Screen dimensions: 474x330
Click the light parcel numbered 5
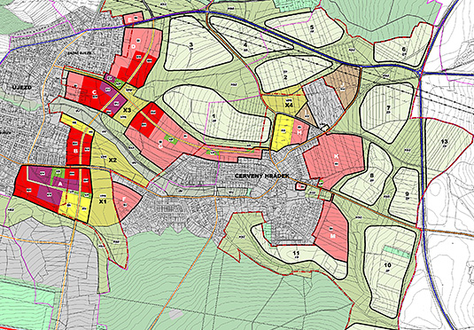pyautogui.click(x=306, y=28)
